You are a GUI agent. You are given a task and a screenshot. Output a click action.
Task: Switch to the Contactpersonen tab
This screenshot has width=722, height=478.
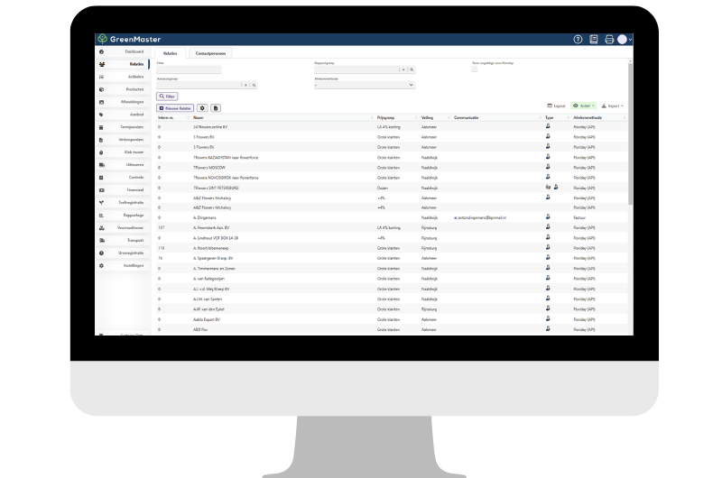[x=211, y=53]
